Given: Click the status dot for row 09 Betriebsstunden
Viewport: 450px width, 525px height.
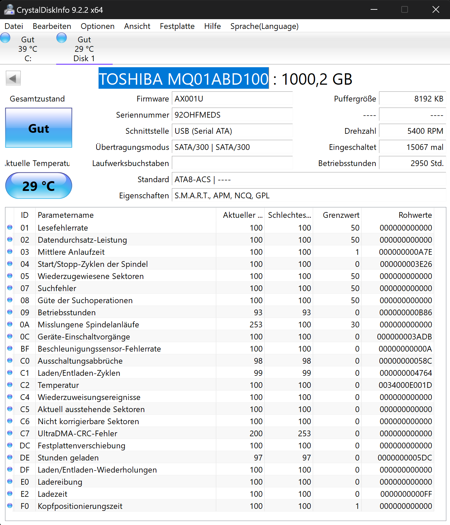Looking at the screenshot, I should click(x=10, y=312).
